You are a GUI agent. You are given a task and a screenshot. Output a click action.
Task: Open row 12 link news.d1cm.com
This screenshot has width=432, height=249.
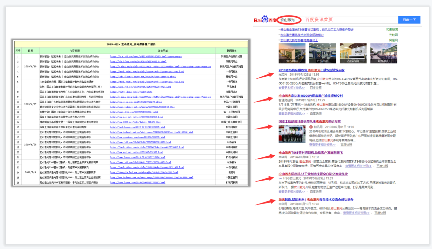[x=134, y=112]
